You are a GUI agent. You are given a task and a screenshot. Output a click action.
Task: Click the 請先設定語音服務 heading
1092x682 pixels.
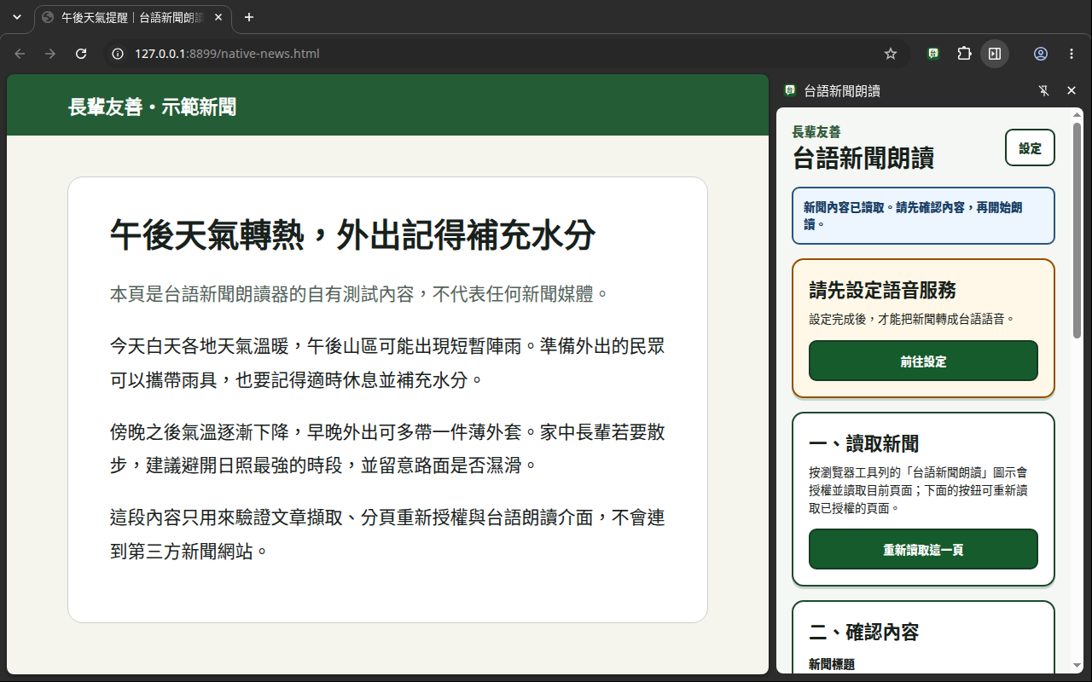882,290
